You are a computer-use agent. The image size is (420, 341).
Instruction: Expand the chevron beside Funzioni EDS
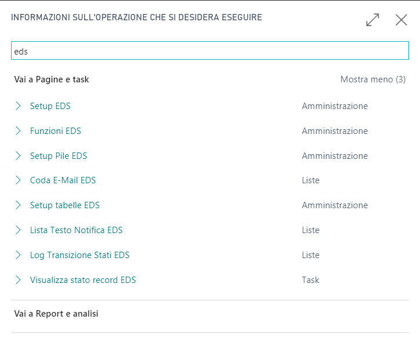click(x=18, y=131)
